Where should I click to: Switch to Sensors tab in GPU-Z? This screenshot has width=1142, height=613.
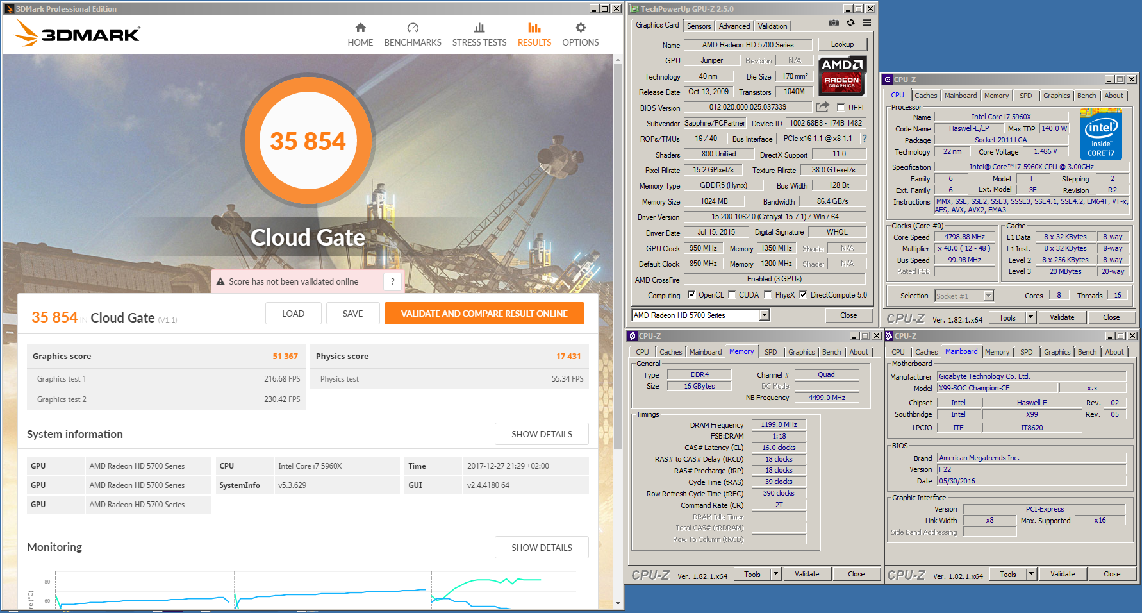pos(699,26)
